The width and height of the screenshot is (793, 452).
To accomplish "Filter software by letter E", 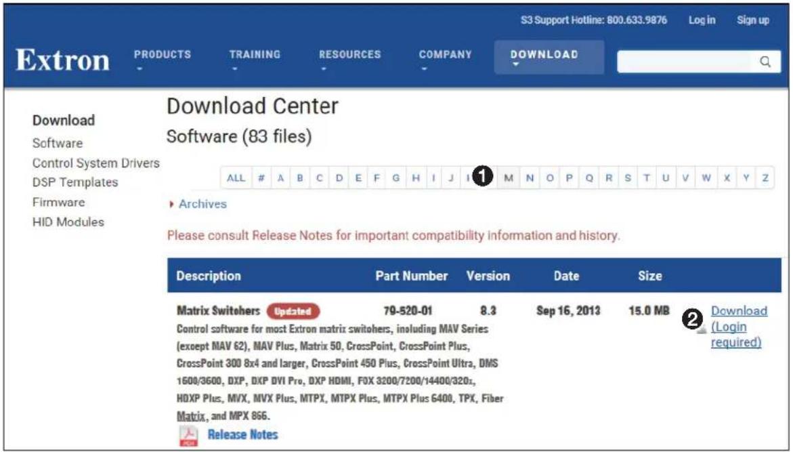I will [358, 178].
